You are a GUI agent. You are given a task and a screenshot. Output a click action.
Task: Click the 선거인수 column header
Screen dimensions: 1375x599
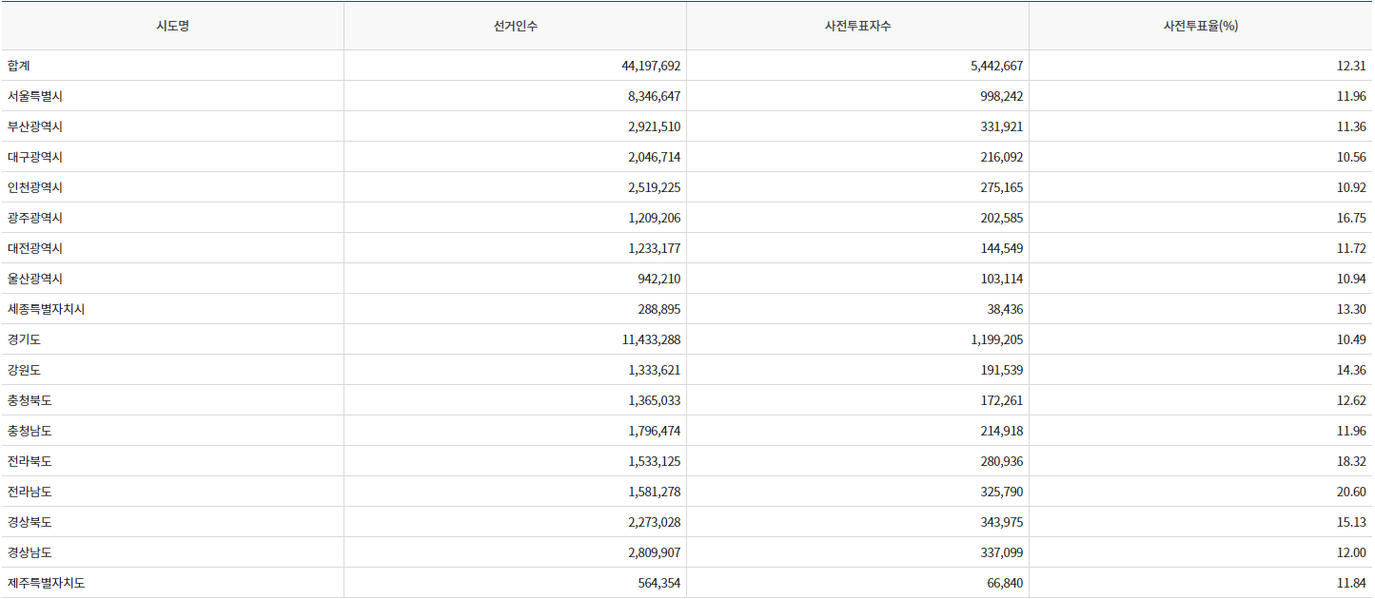click(515, 26)
